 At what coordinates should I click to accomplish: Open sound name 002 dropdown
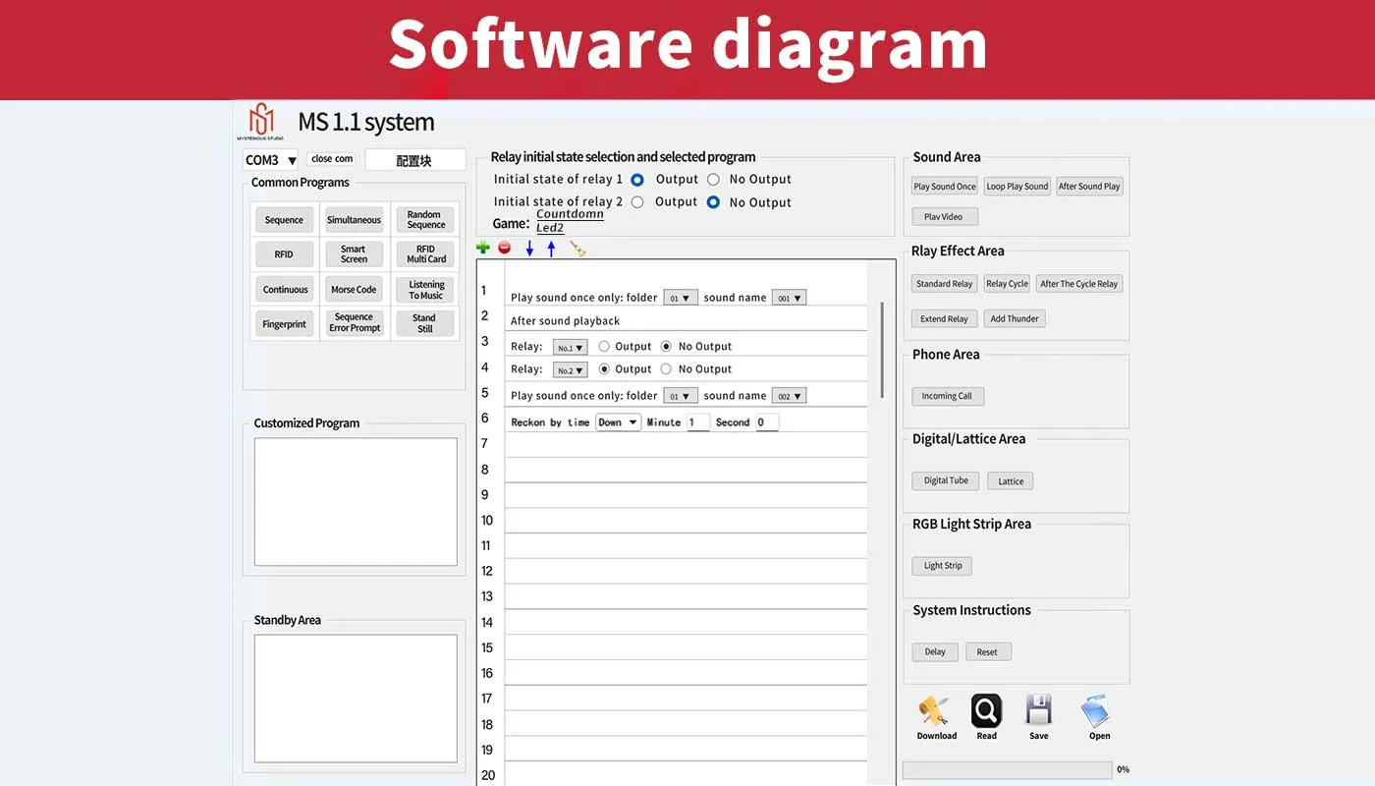(789, 396)
